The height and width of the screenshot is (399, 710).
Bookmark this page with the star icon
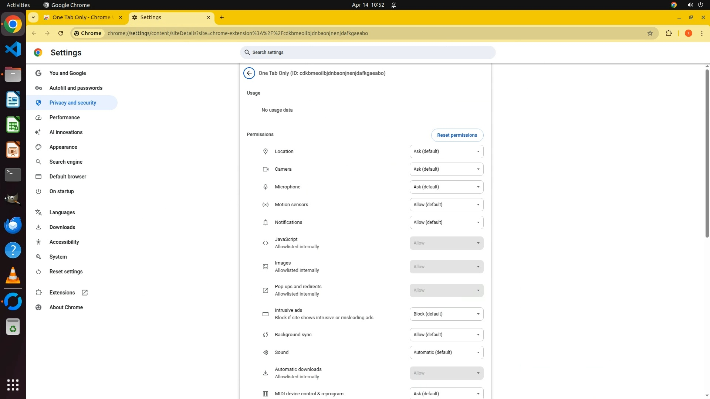[650, 33]
